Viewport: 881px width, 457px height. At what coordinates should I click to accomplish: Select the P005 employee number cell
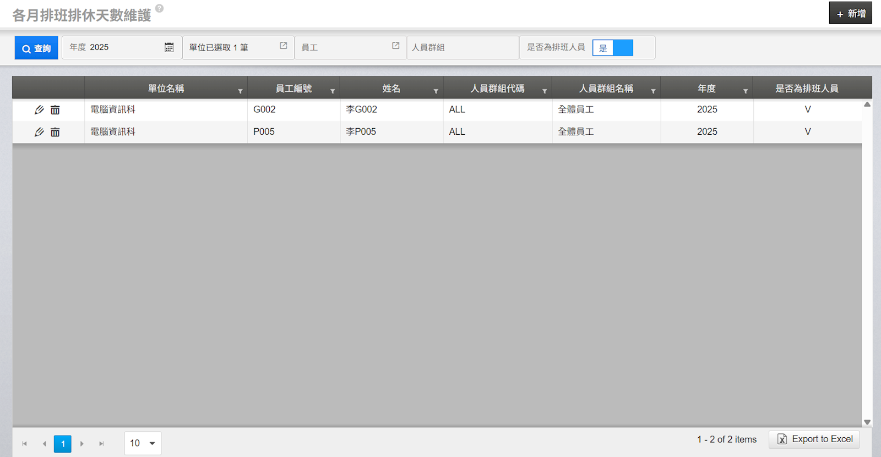[x=293, y=132]
